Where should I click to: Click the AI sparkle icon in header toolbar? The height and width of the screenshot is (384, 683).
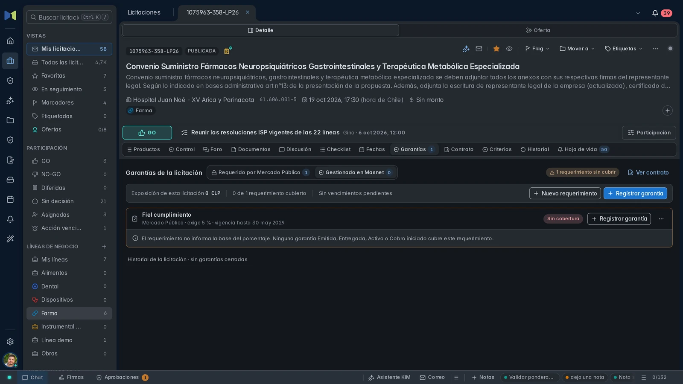click(466, 49)
